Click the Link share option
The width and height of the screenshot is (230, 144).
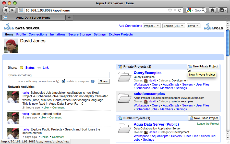coord(46,68)
